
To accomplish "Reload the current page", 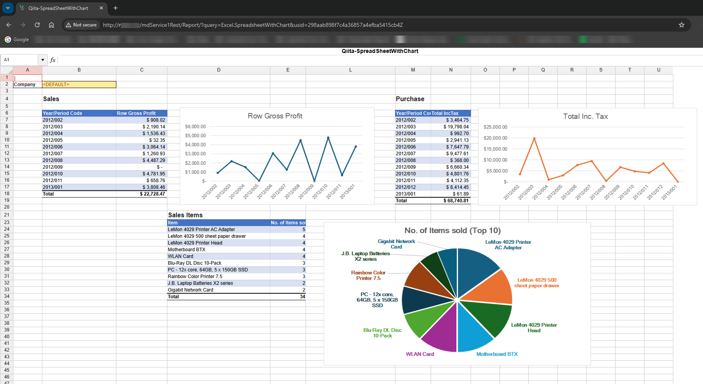I will click(37, 25).
